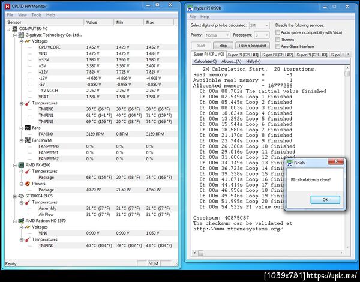Switch to the Super PI [CPU #2] tab
This screenshot has width=360, height=282.
[278, 55]
